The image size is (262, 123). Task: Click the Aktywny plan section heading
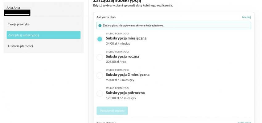(106, 17)
